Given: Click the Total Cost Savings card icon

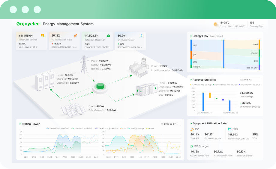Looking at the screenshot, I should 43,36.
